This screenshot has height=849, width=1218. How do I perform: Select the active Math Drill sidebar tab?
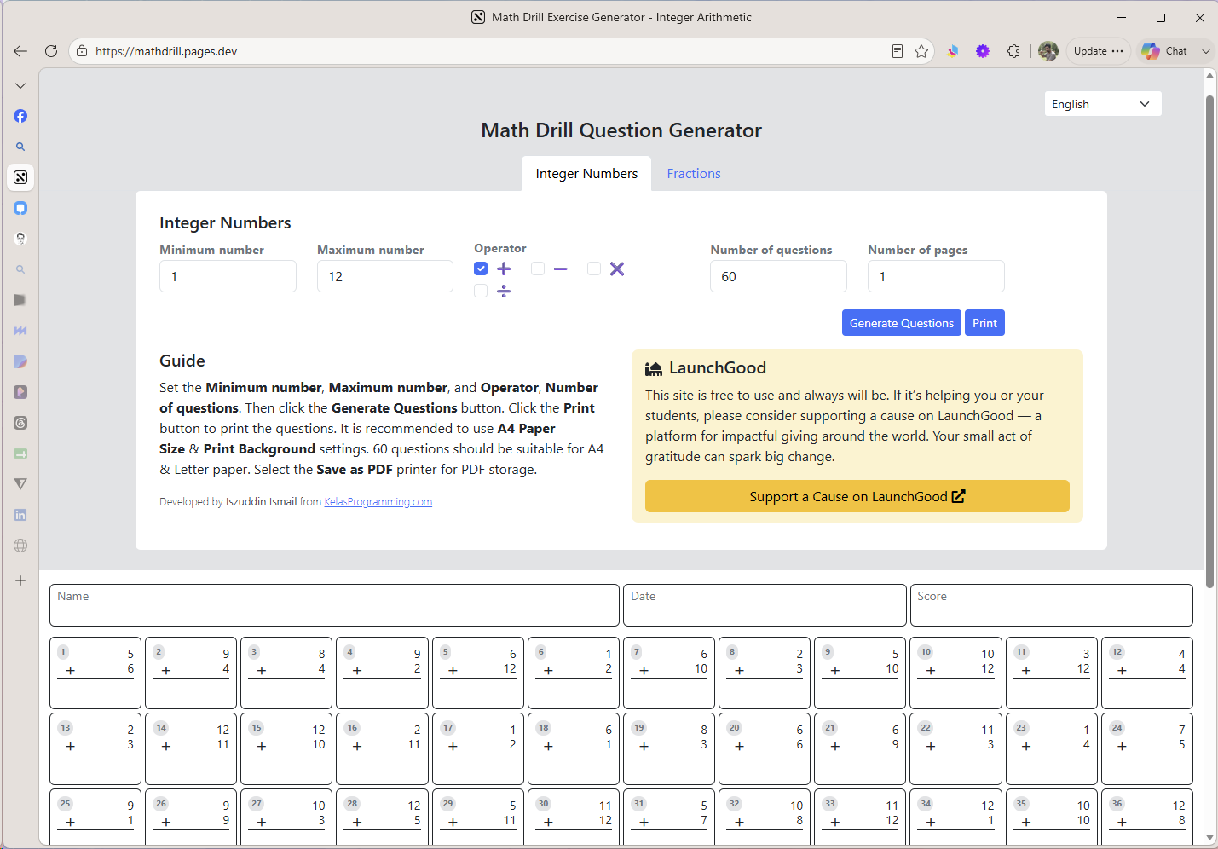pos(20,177)
